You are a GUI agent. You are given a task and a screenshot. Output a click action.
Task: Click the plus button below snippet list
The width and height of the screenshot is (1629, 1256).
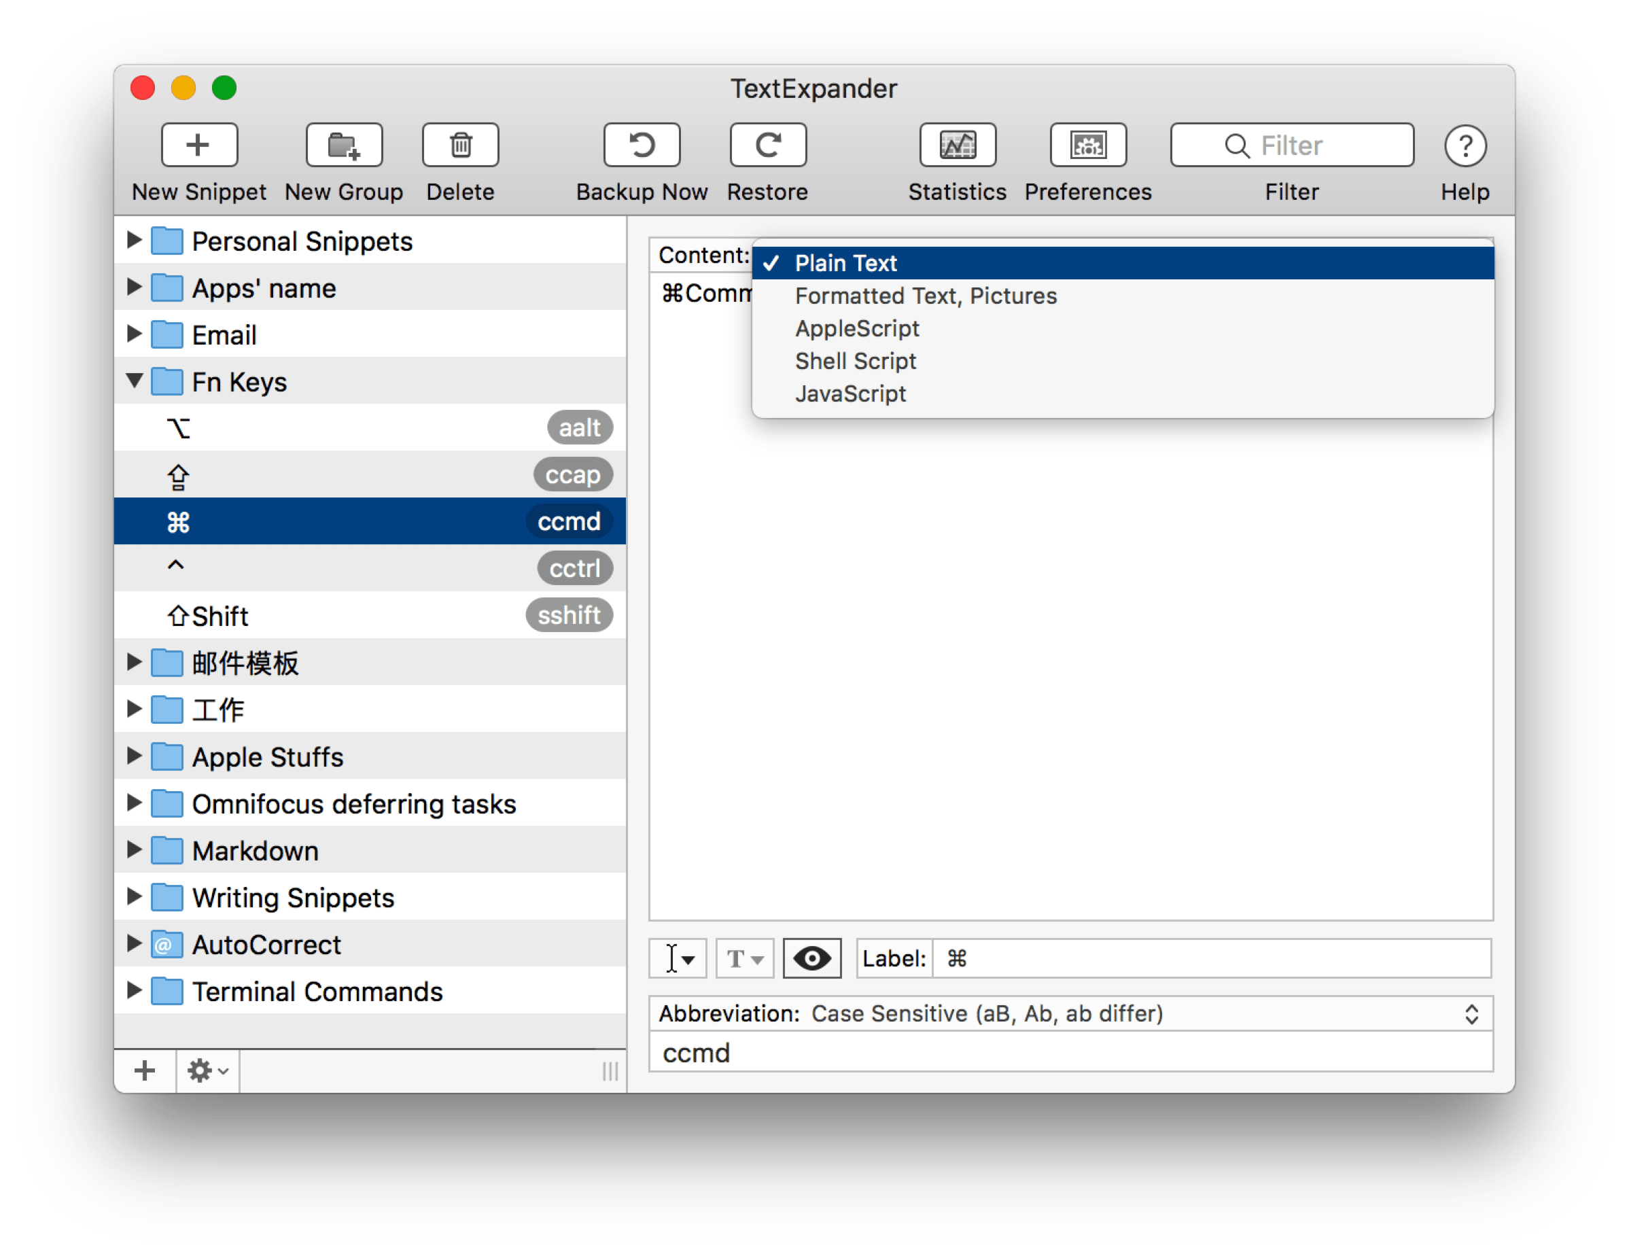(x=145, y=1071)
